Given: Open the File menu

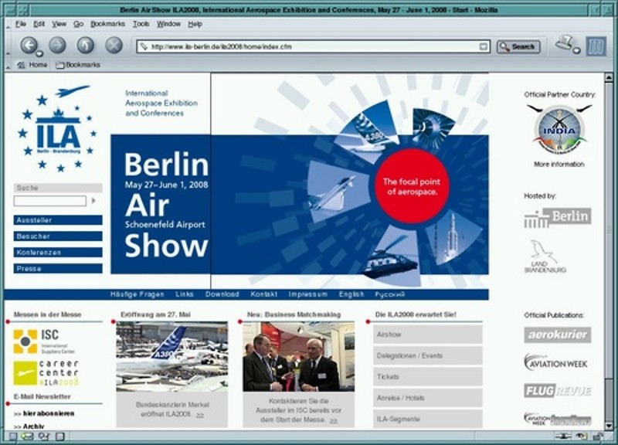Looking at the screenshot, I should (21, 25).
